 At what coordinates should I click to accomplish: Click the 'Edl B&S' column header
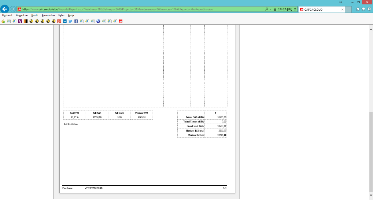coord(97,113)
